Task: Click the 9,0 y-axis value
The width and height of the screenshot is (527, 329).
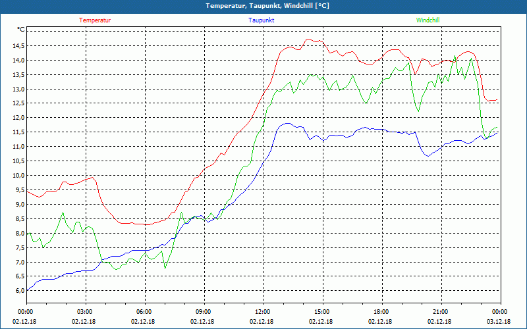Action: pos(20,205)
